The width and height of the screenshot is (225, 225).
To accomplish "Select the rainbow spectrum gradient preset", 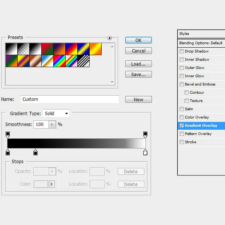I will (x=59, y=61).
